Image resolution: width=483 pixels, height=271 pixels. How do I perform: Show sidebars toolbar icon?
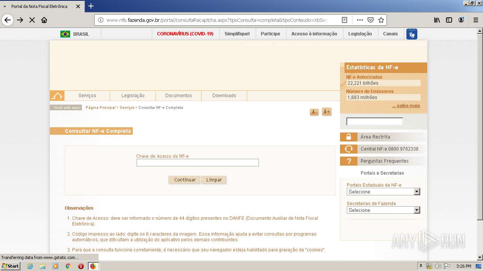point(449,20)
